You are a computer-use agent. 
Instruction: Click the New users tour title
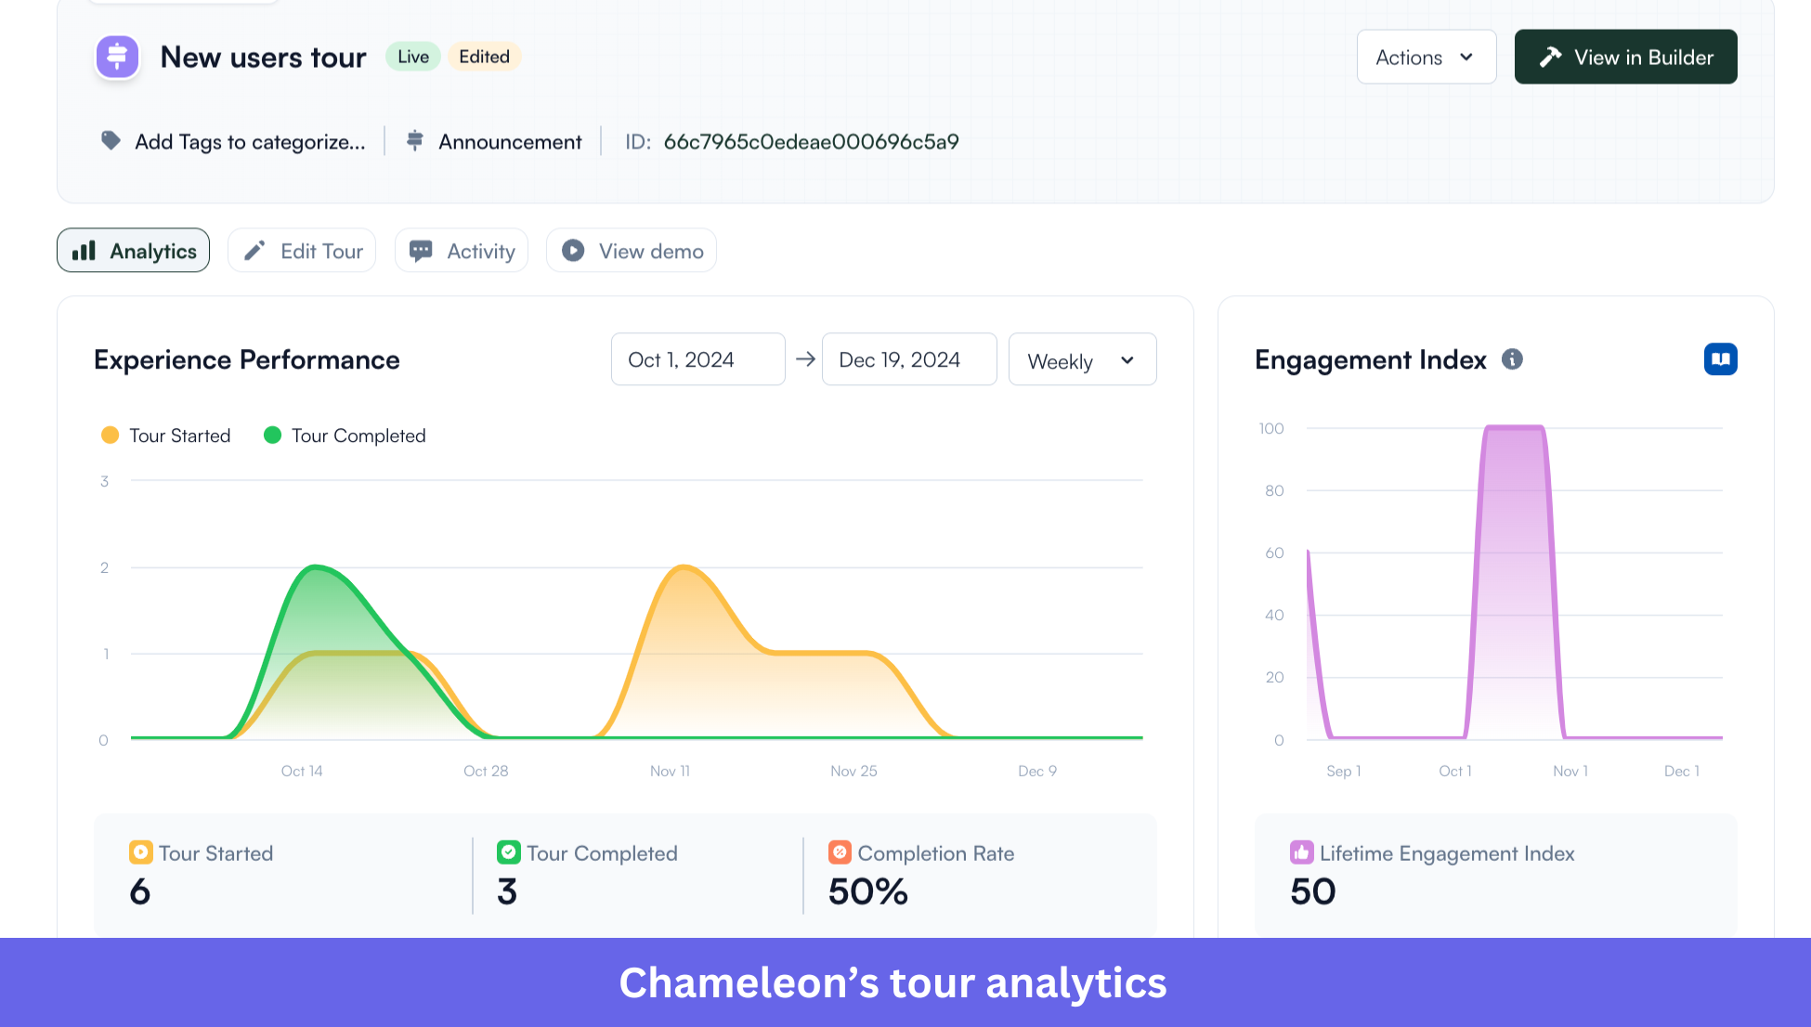click(x=264, y=58)
